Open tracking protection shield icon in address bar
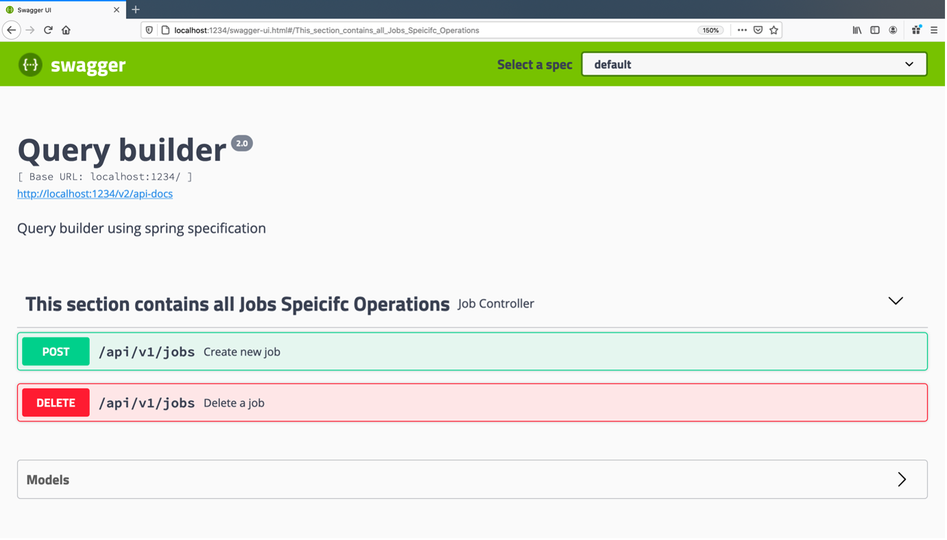Viewport: 947px width, 540px height. (x=149, y=30)
